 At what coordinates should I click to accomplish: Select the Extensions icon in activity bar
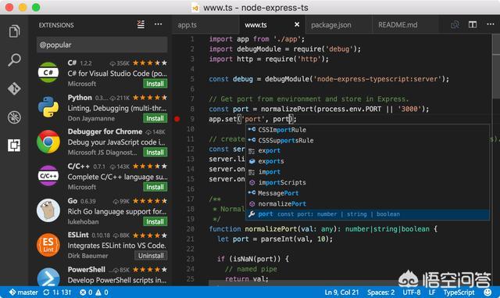coord(14,145)
